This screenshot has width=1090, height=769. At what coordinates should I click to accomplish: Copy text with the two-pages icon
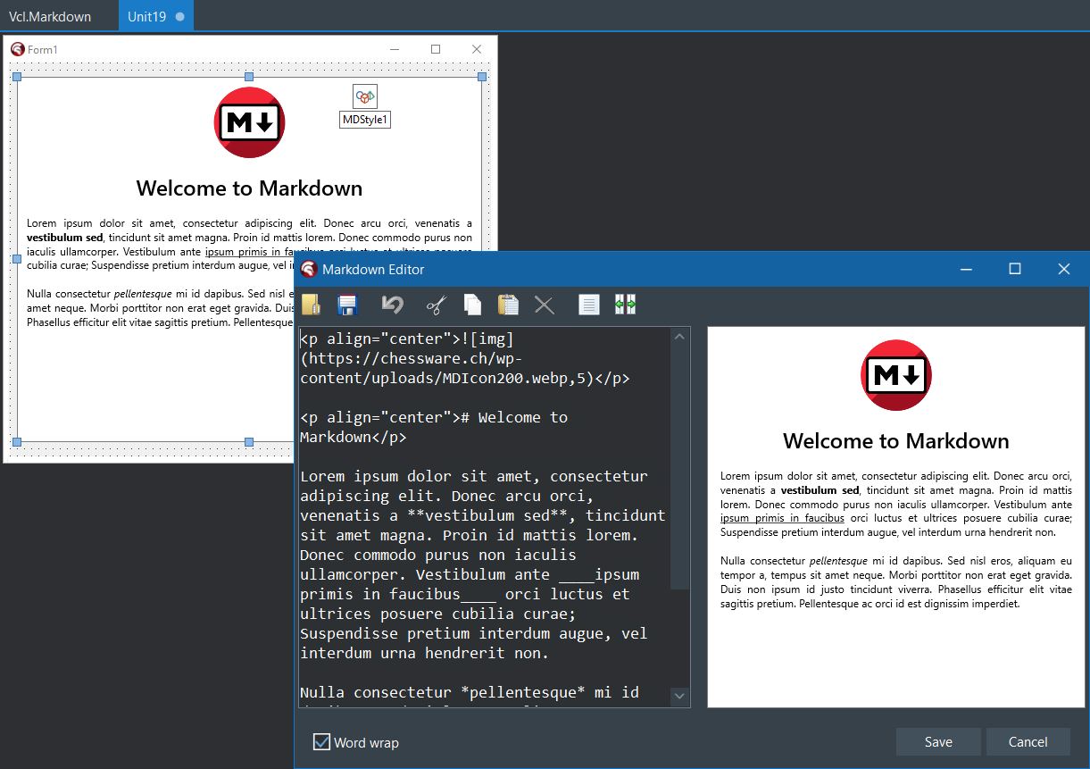coord(472,305)
